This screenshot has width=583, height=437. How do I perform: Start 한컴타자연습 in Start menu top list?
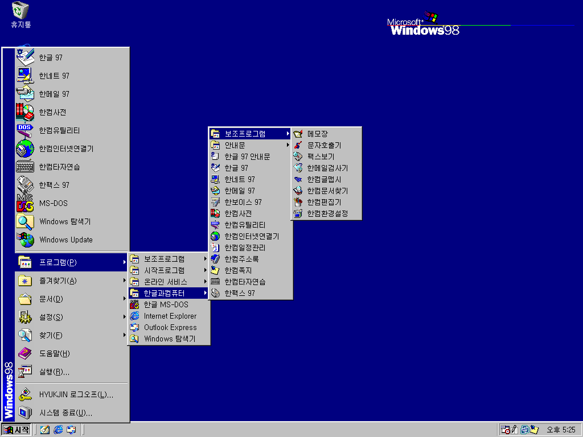(72, 167)
